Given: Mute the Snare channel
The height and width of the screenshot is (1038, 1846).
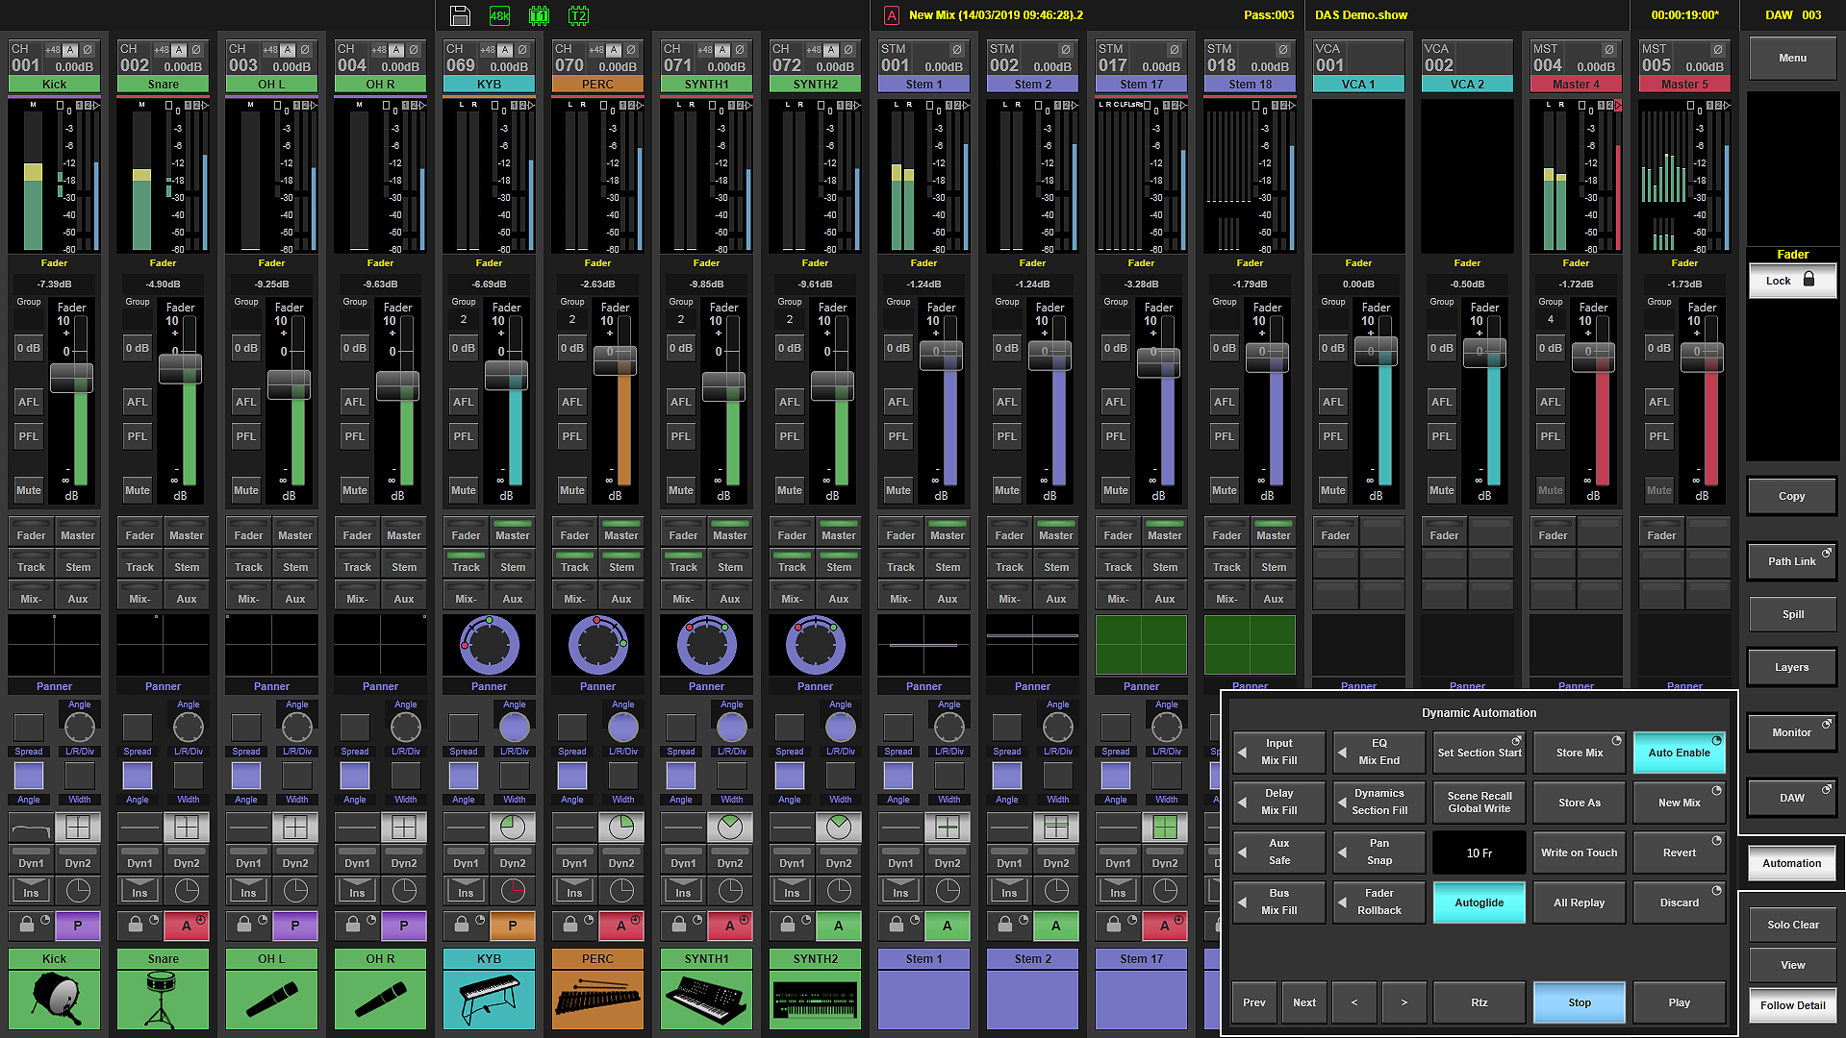Looking at the screenshot, I should coord(137,490).
